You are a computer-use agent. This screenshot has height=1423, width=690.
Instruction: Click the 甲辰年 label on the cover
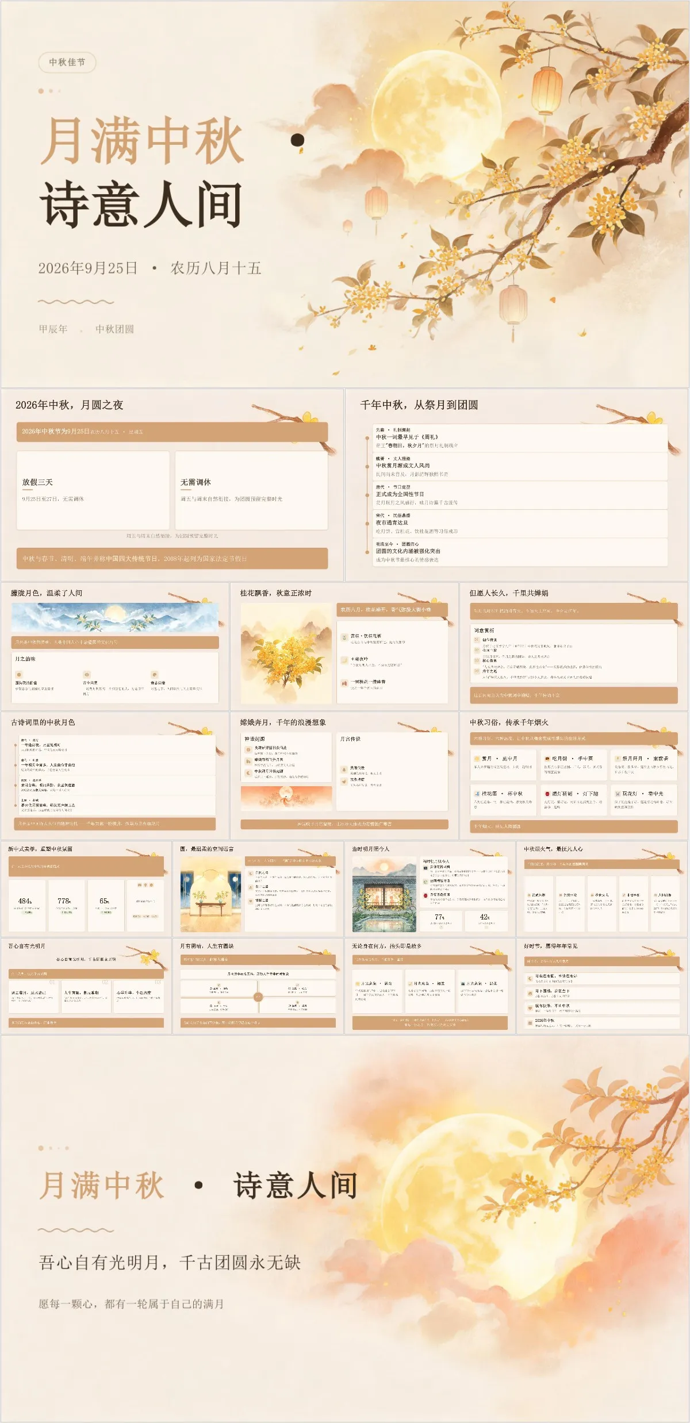pyautogui.click(x=53, y=329)
